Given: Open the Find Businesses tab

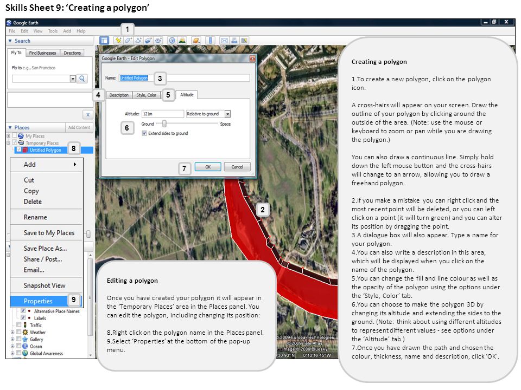Looking at the screenshot, I should tap(42, 53).
